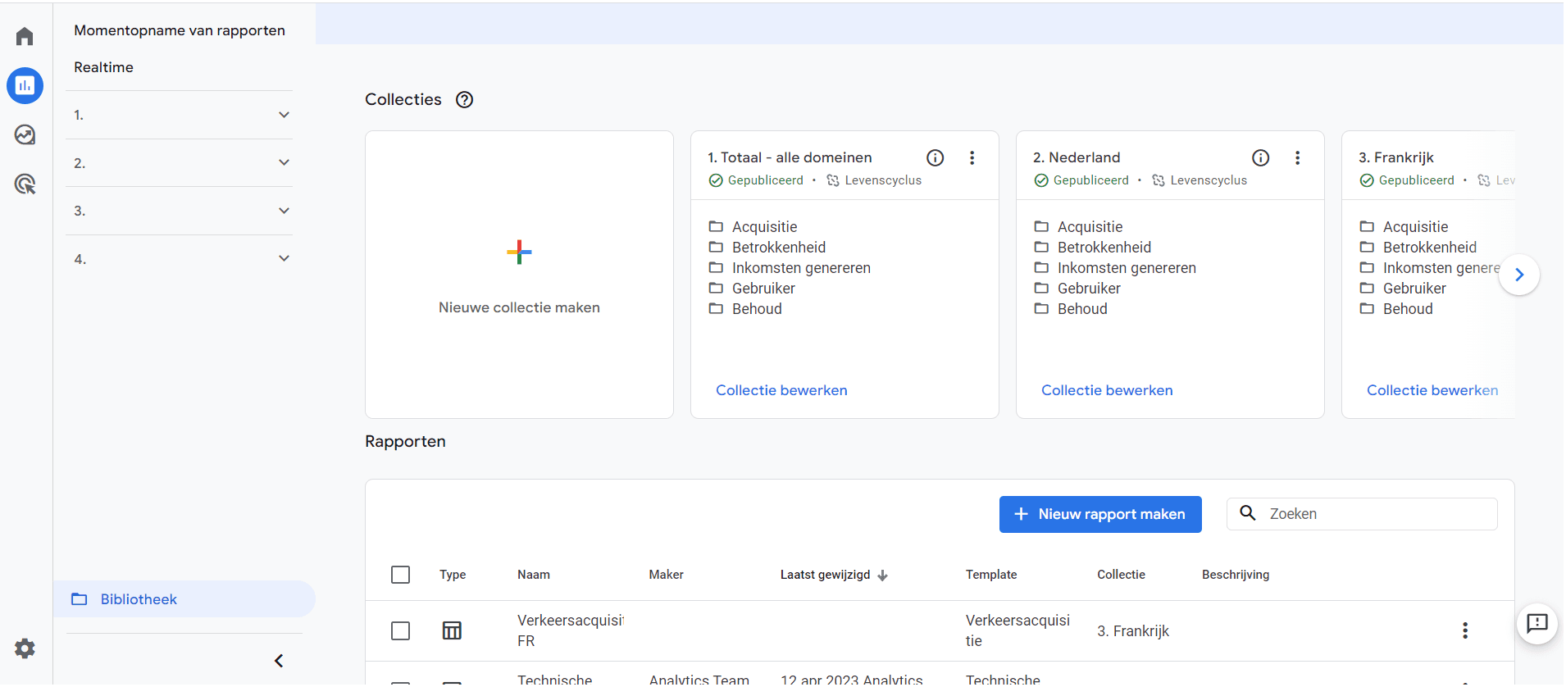This screenshot has width=1566, height=687.
Task: Open Momentopname van rapporten
Action: (180, 30)
